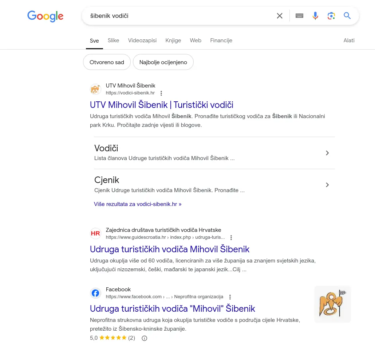This screenshot has width=375, height=350.
Task: Click the Zajednica društava HR favicon
Action: (95, 233)
